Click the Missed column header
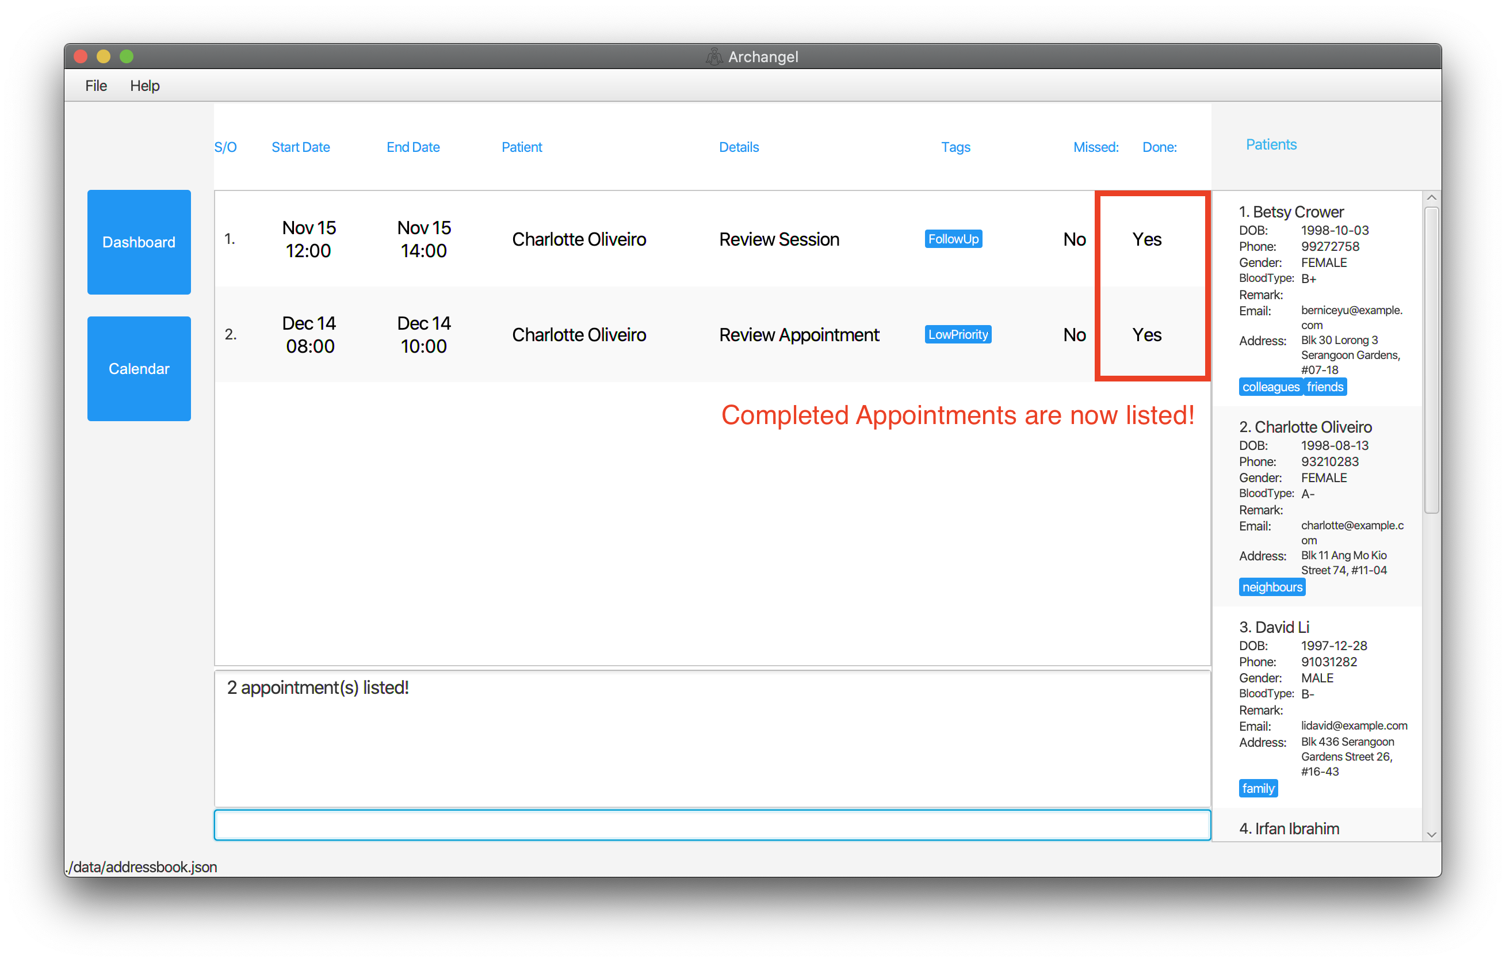The image size is (1506, 962). [1096, 147]
